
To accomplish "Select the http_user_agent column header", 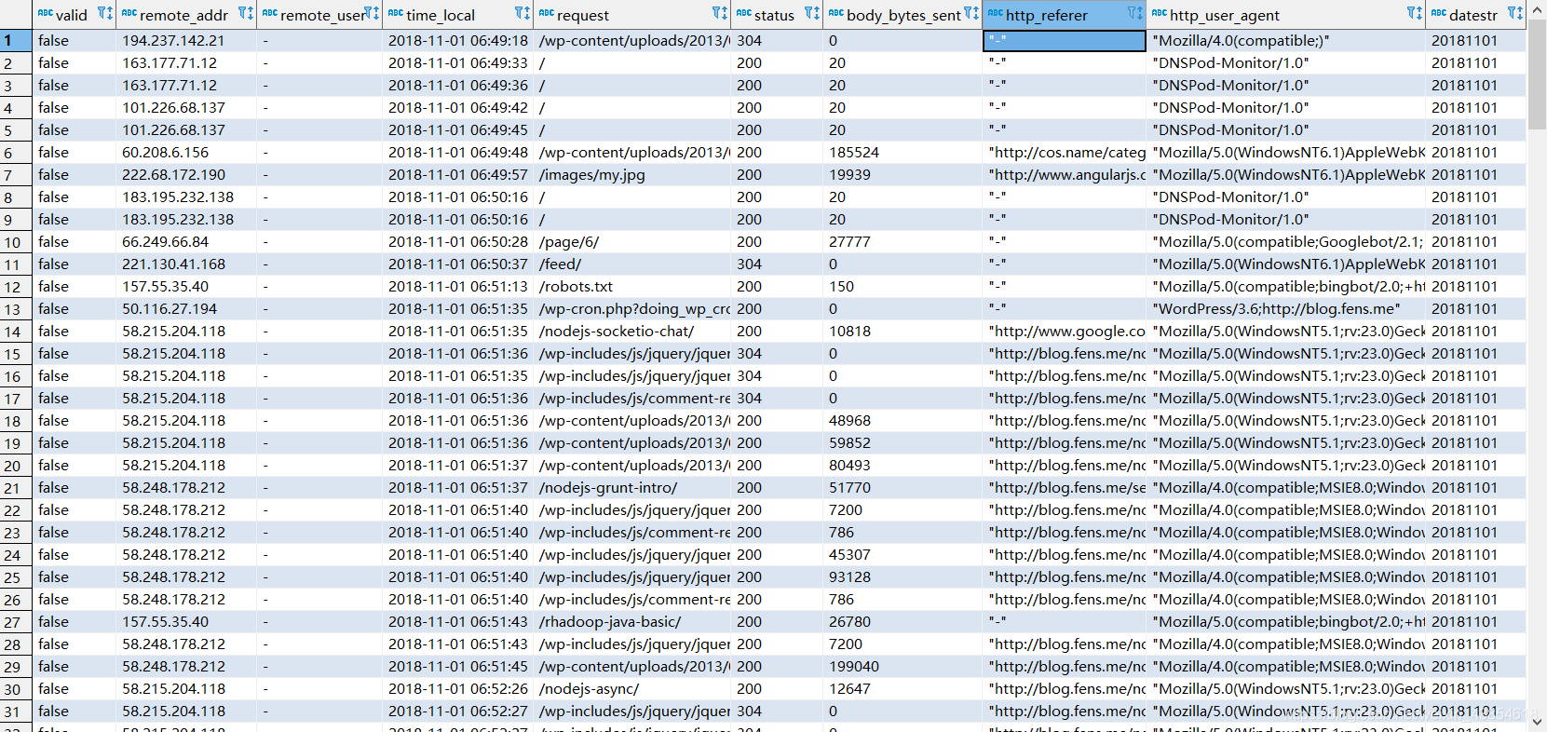I will pyautogui.click(x=1286, y=15).
